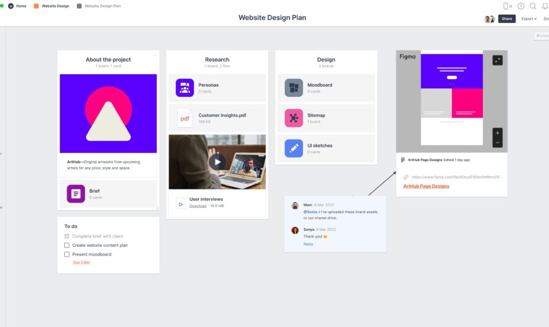The height and width of the screenshot is (327, 549).
Task: Zoom out on the Figma preview
Action: [498, 143]
